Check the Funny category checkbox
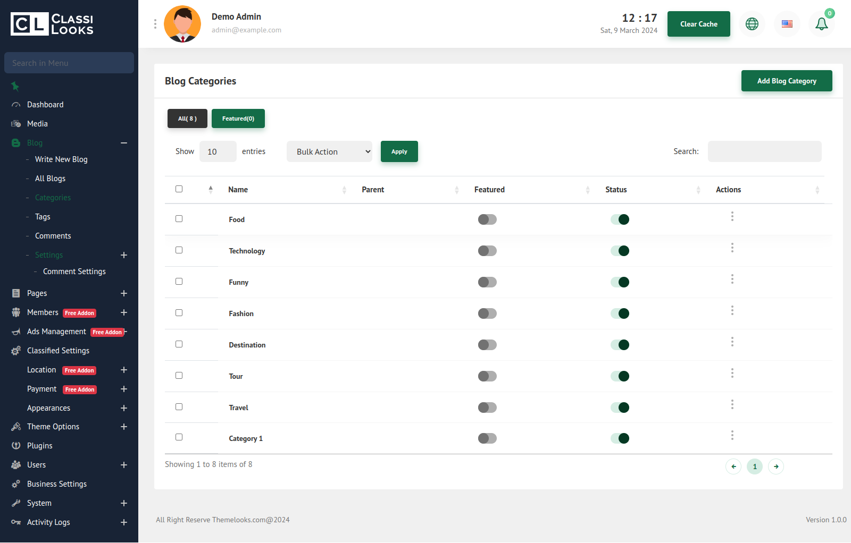Image resolution: width=851 pixels, height=543 pixels. 179,282
